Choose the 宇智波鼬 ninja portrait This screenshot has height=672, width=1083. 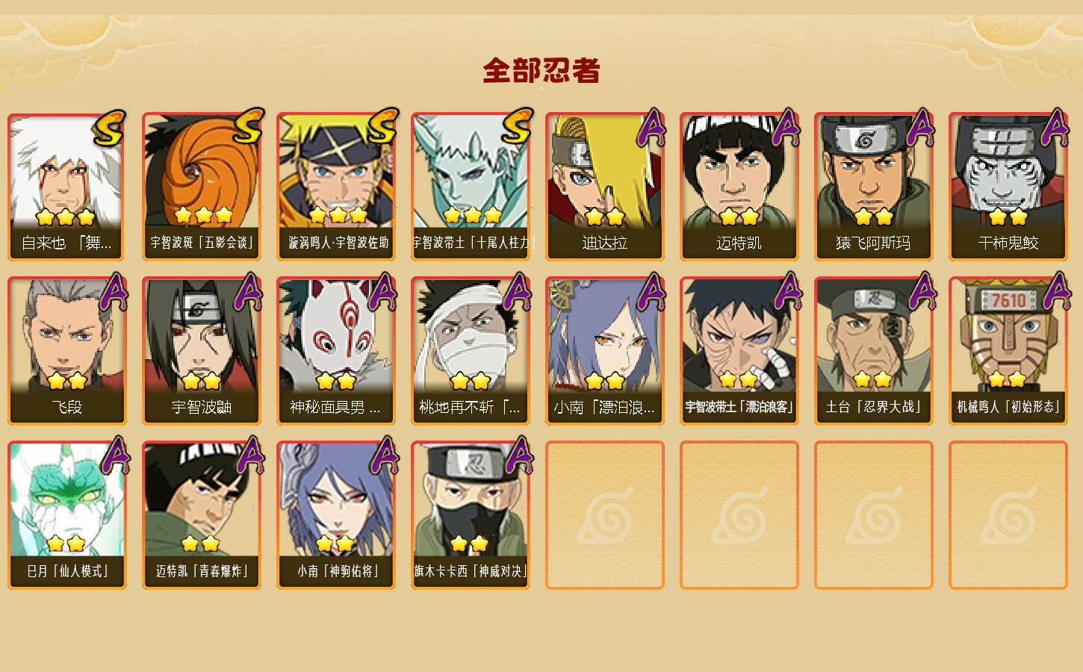pos(201,351)
